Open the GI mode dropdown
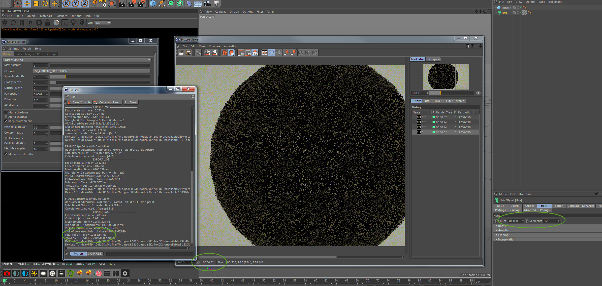 tap(91, 71)
